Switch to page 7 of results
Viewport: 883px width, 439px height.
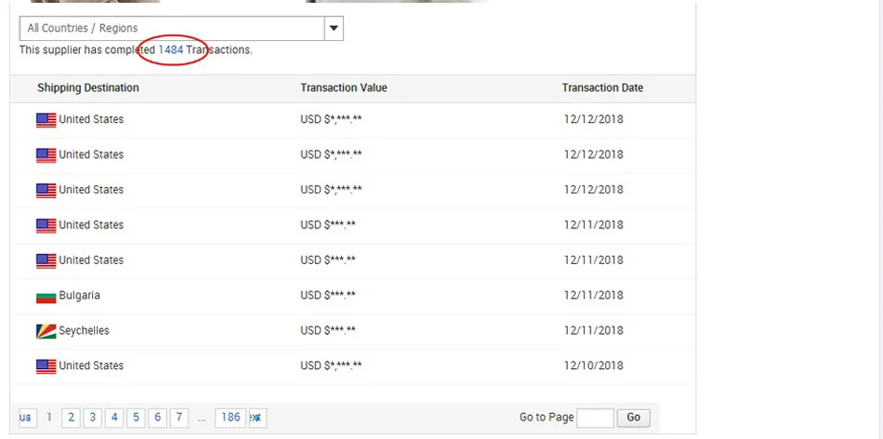pos(179,418)
